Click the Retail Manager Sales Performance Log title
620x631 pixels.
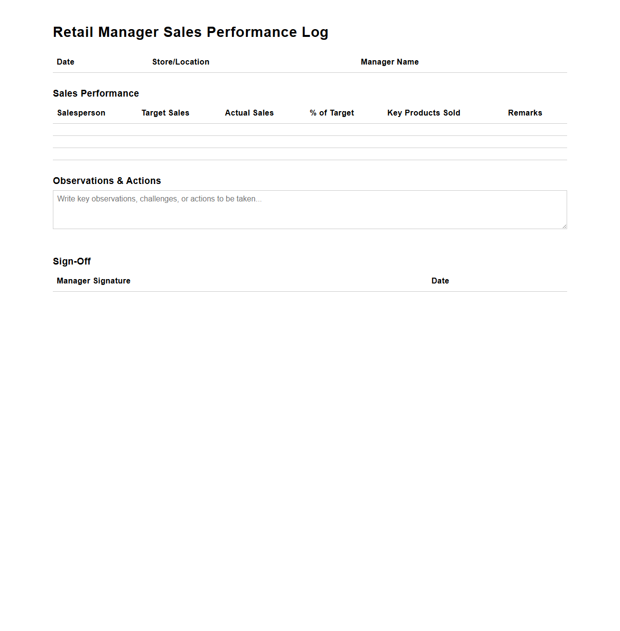pyautogui.click(x=191, y=32)
